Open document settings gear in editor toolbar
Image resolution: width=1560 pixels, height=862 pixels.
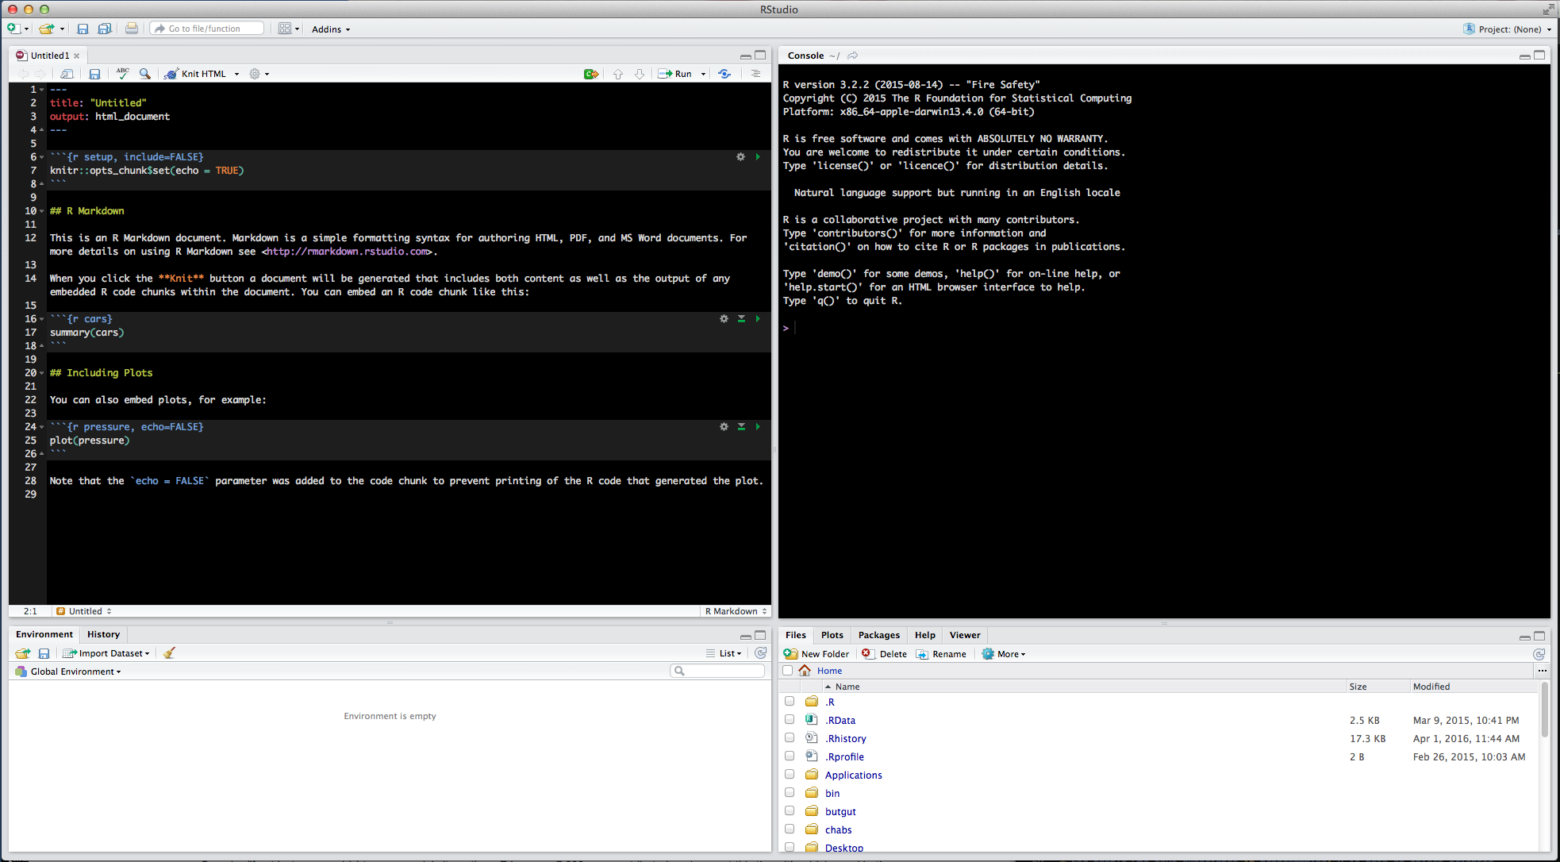click(255, 74)
